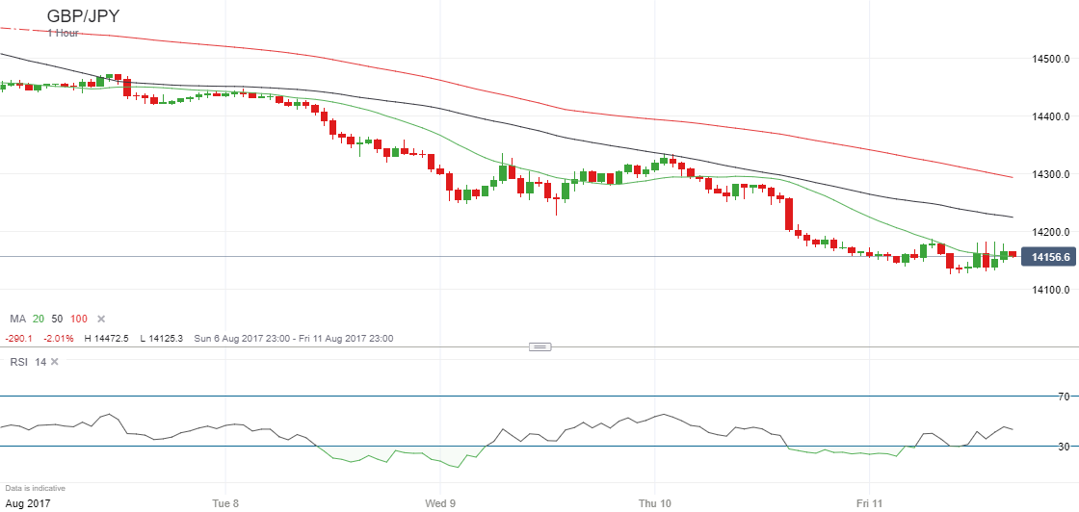Select the Wed 9 date marker
This screenshot has height=512, width=1079.
point(440,503)
